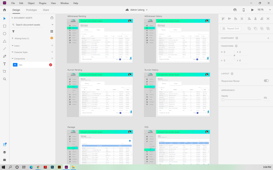Switch assets to grid view
Viewport: 273px width, 170px height.
52,31
